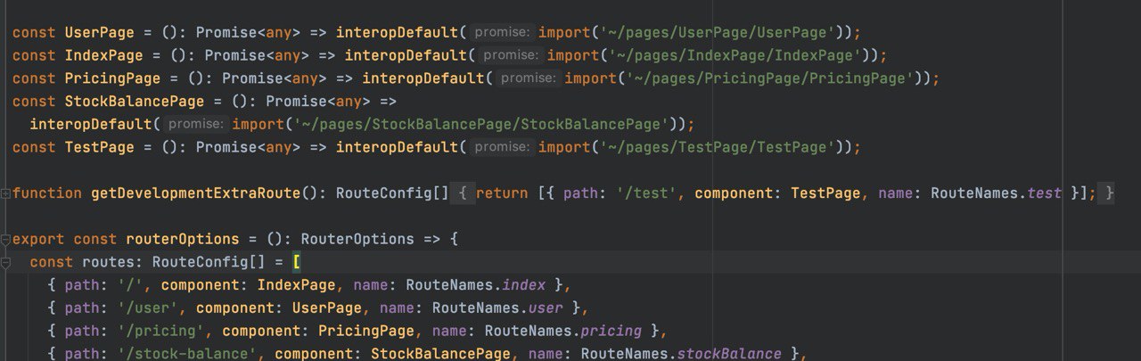Viewport: 1141px width, 361px height.
Task: Click PricingPage component reference in routes array
Action: [x=366, y=332]
